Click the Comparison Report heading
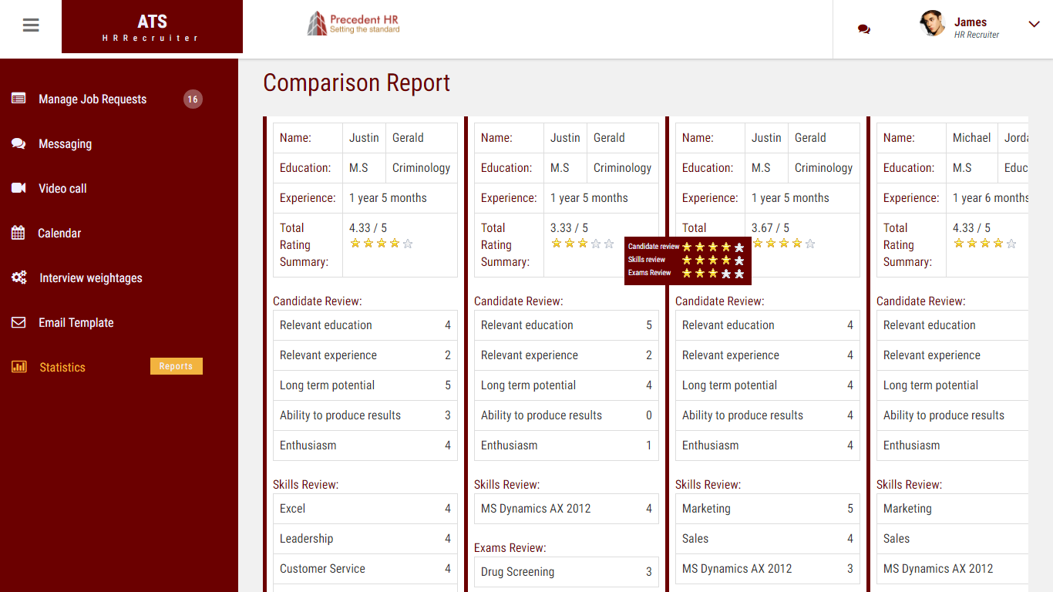 click(x=357, y=82)
